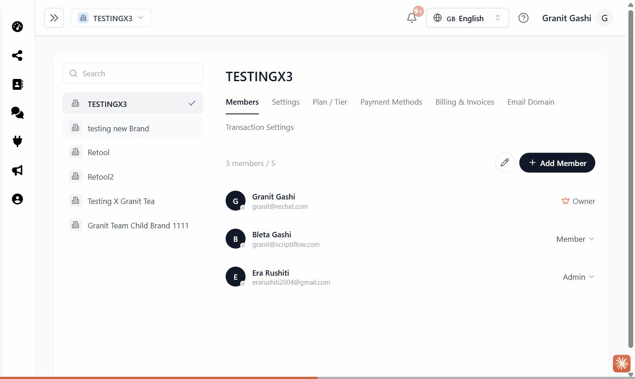Open the contacts book icon in sidebar
This screenshot has height=379, width=635.
(17, 84)
